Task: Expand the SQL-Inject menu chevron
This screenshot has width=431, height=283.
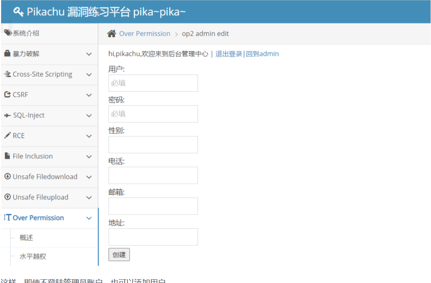Action: [89, 116]
